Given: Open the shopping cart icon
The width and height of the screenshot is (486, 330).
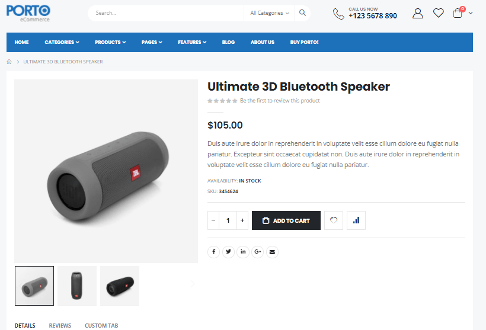Looking at the screenshot, I should (x=458, y=13).
